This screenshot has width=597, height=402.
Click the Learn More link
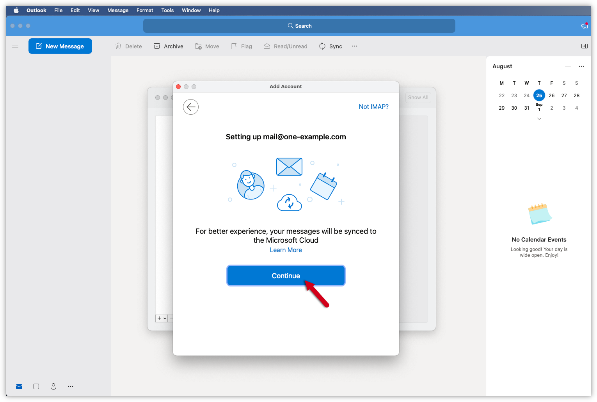286,250
